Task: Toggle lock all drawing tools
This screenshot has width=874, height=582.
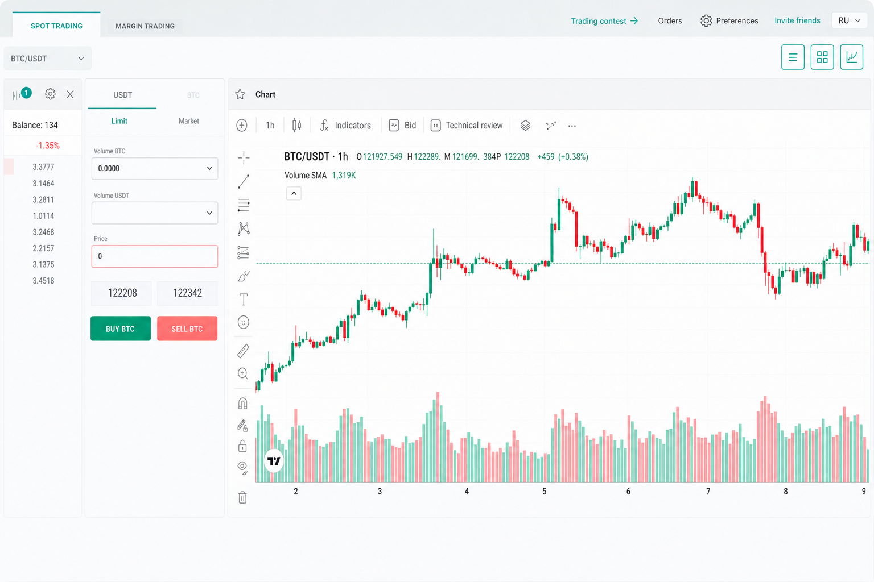Action: tap(242, 446)
